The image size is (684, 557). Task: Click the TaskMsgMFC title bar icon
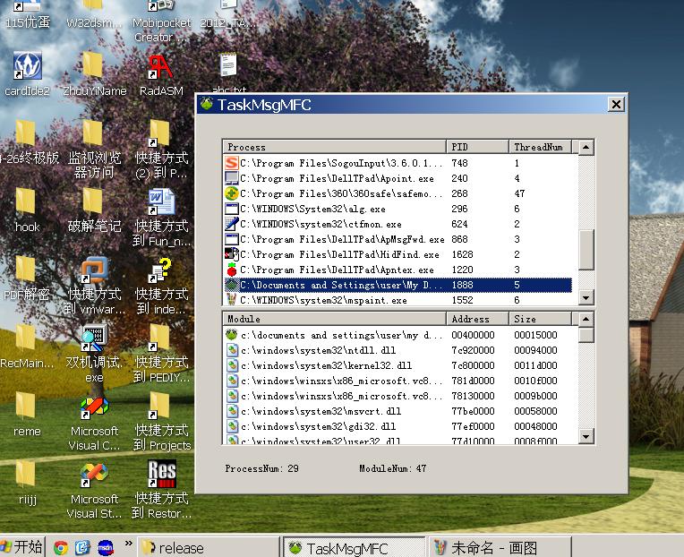click(x=207, y=104)
